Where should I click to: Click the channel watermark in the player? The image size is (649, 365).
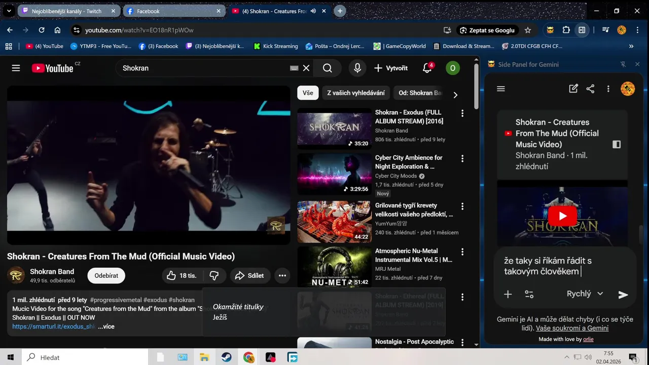276,226
